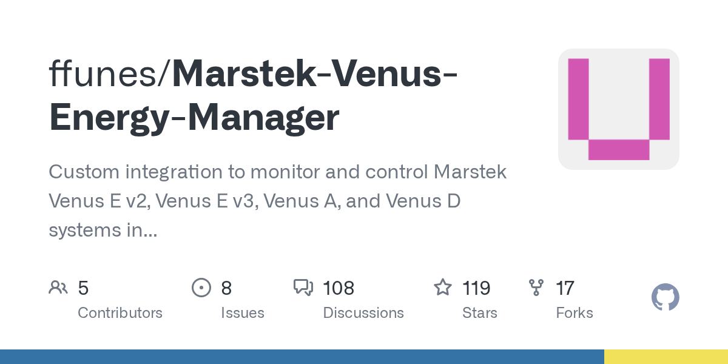Screen dimensions: 728x364
Task: Click the Forks branch icon
Action: click(536, 288)
